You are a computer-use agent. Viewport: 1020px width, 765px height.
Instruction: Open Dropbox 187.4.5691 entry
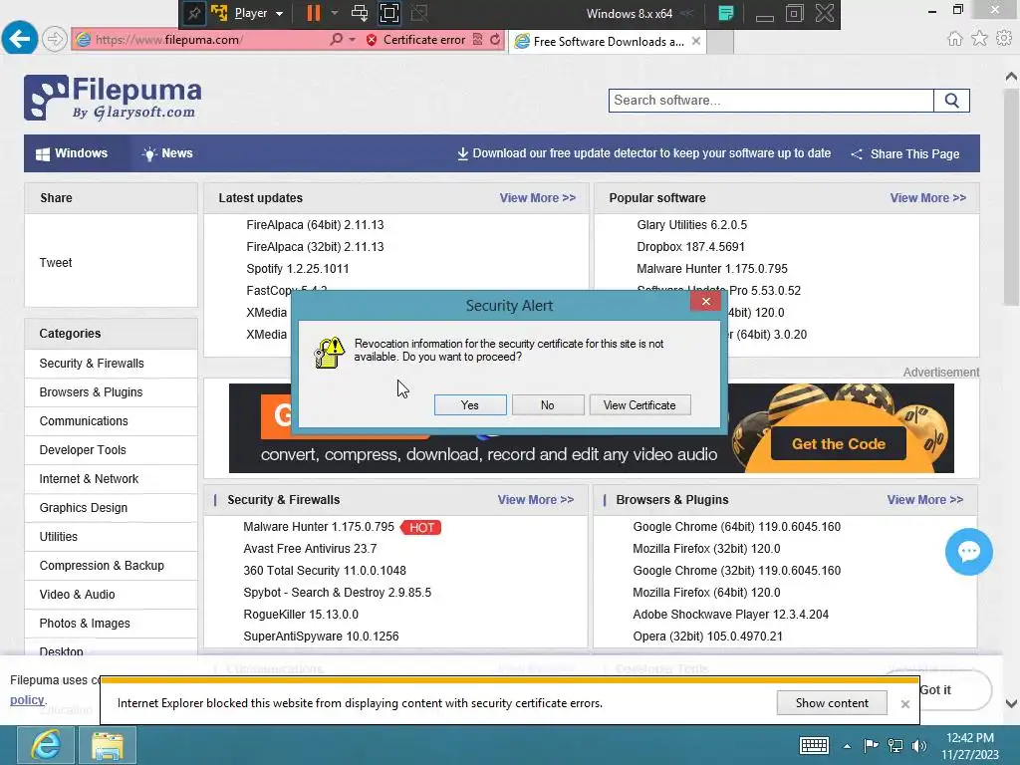[x=690, y=247]
